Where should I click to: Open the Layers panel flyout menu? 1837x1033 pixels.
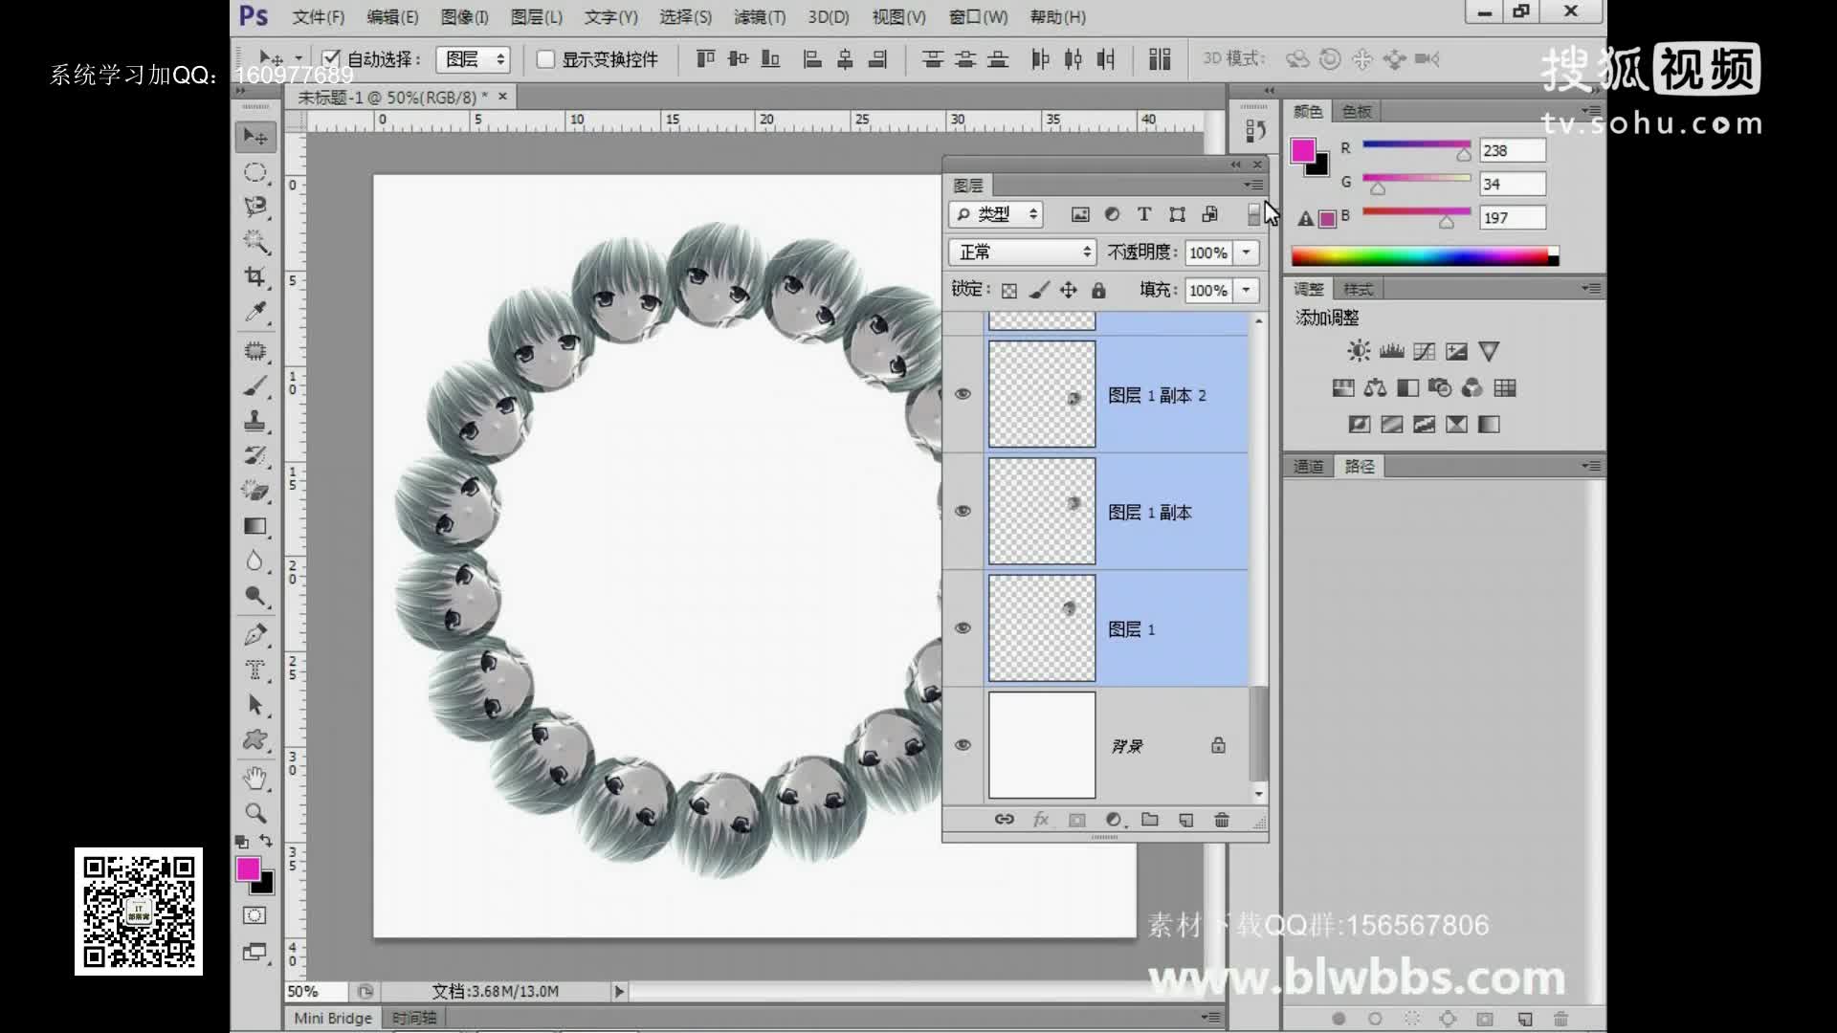1253,185
